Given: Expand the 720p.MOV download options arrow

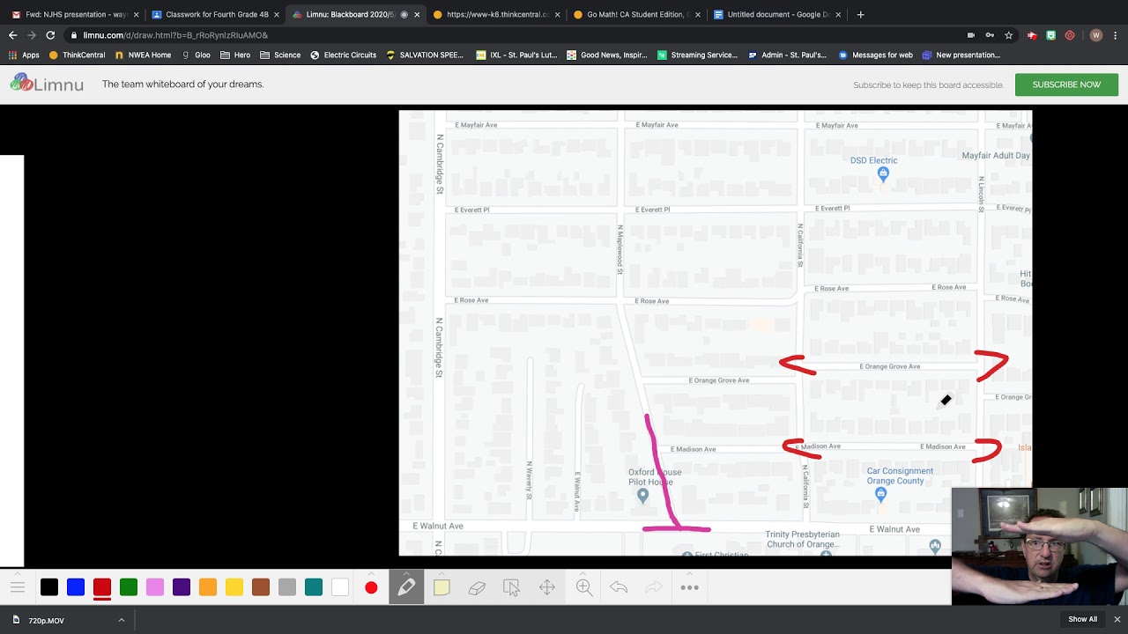Looking at the screenshot, I should (122, 620).
